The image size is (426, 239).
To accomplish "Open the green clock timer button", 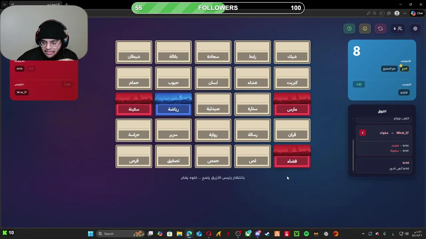I will [x=349, y=29].
